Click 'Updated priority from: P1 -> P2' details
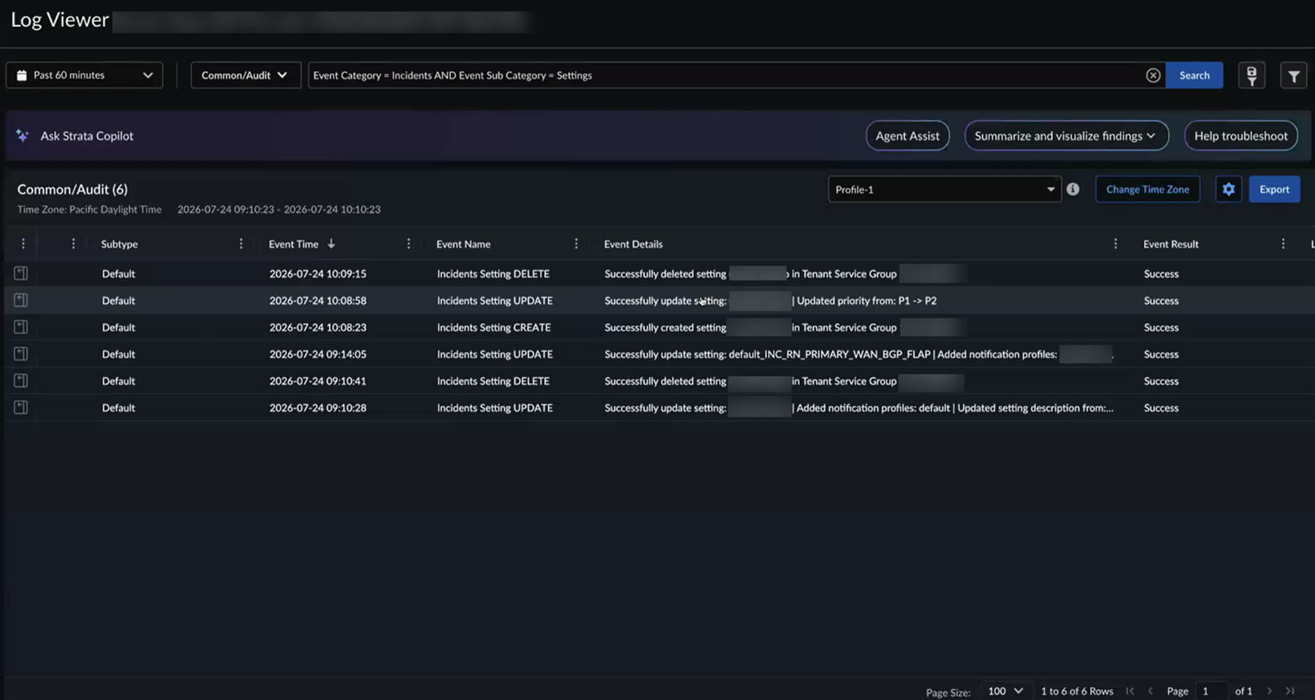This screenshot has height=700, width=1315. 866,300
